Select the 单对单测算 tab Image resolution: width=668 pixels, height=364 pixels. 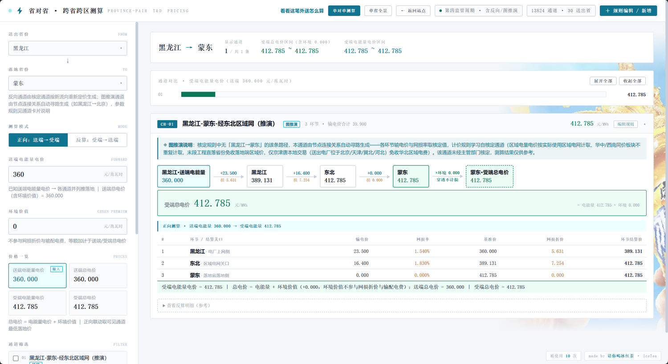point(344,11)
